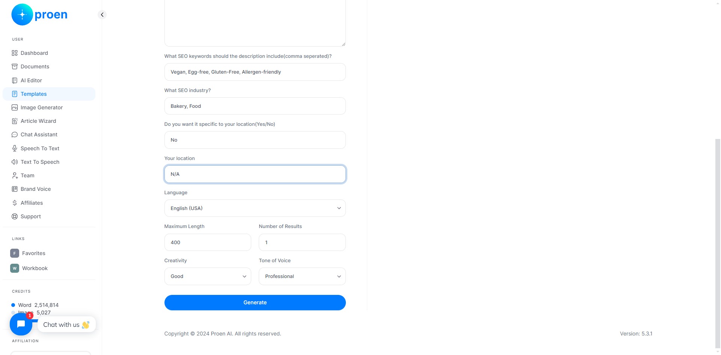Click the page vertical scrollbar
Viewport: 721px width, 355px height.
[718, 243]
